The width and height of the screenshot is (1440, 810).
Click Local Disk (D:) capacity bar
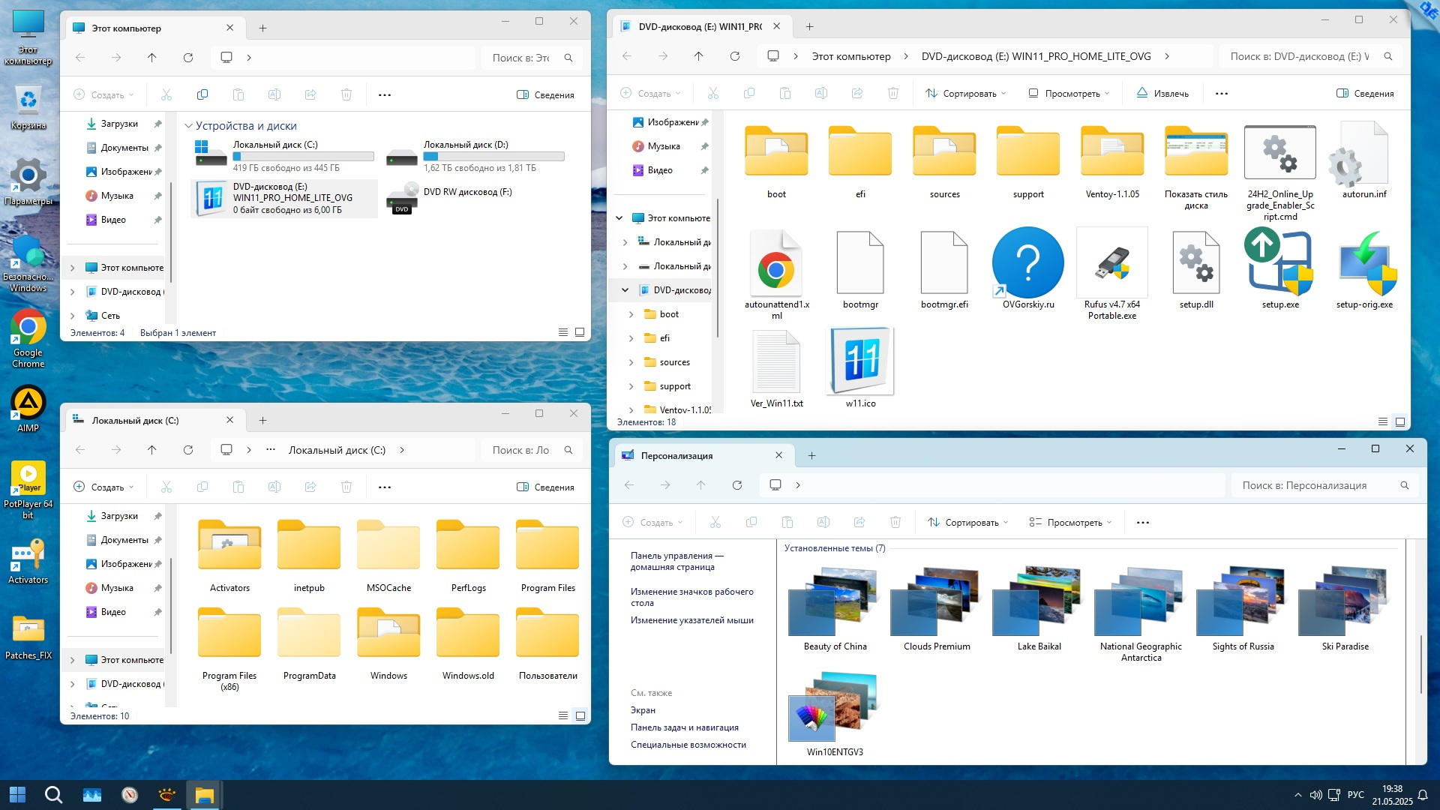tap(493, 157)
